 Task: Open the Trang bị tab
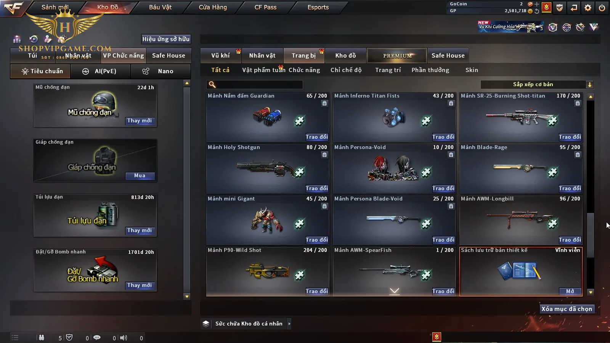[x=304, y=56]
